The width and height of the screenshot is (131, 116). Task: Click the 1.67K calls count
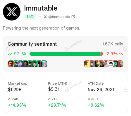(x=113, y=44)
